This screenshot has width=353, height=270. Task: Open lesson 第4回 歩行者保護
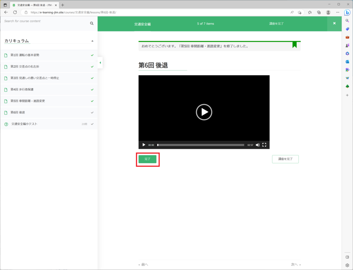[x=22, y=89]
